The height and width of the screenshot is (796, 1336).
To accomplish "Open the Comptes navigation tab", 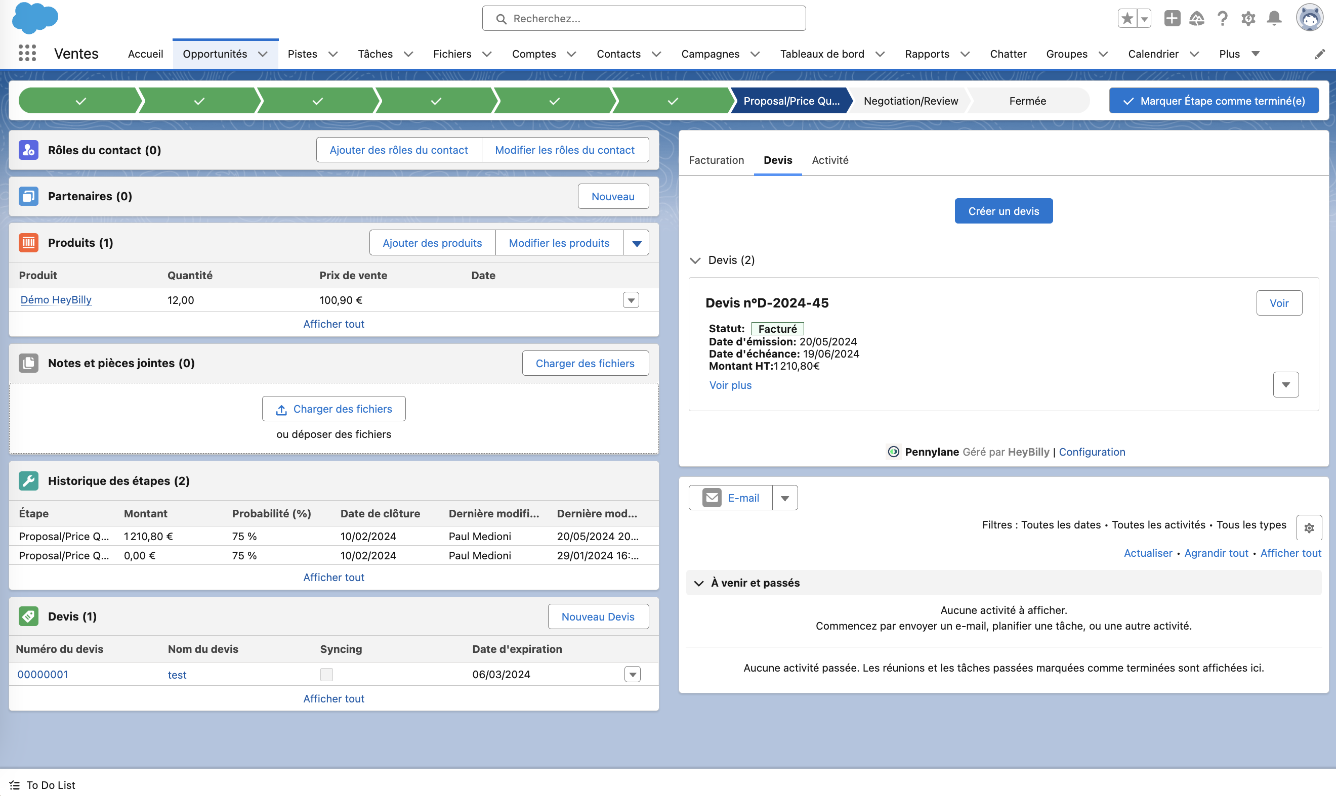I will coord(533,54).
